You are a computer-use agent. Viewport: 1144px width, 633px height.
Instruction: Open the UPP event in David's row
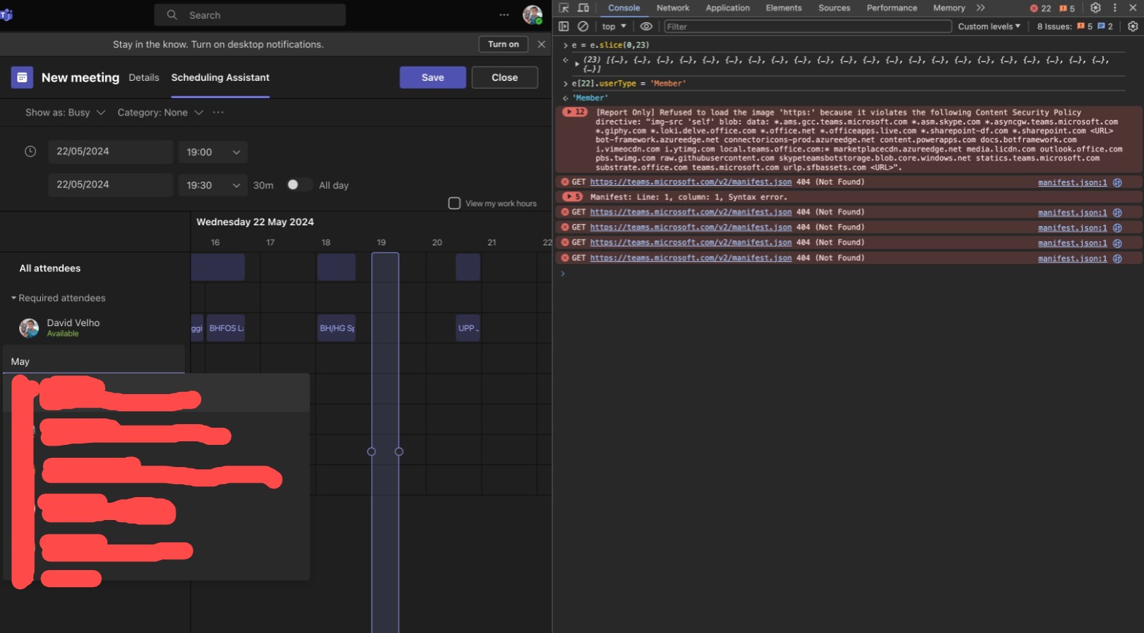pos(468,328)
